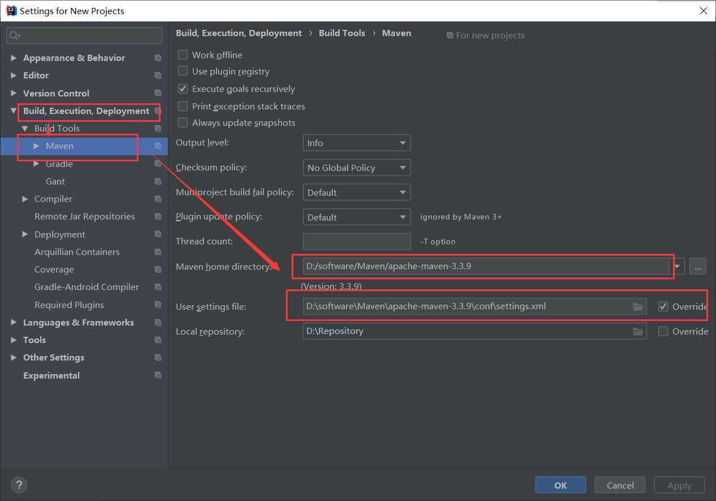This screenshot has height=501, width=716.
Task: Uncheck Override for the User settings file
Action: [x=663, y=306]
